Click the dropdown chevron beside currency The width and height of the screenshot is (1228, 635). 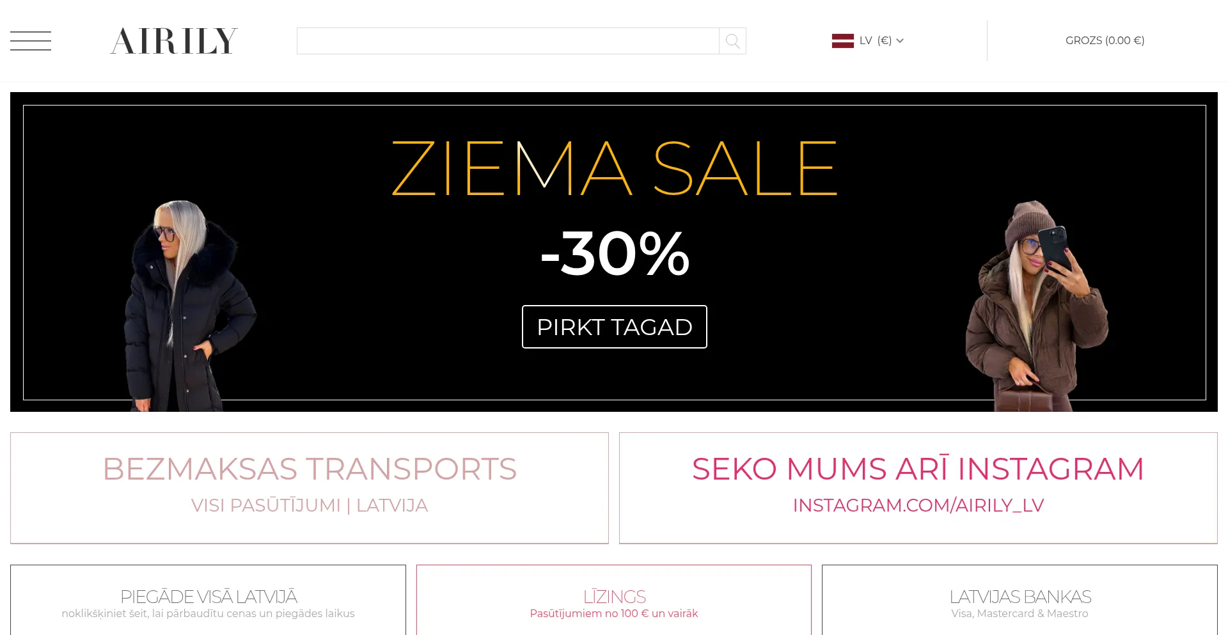(900, 41)
